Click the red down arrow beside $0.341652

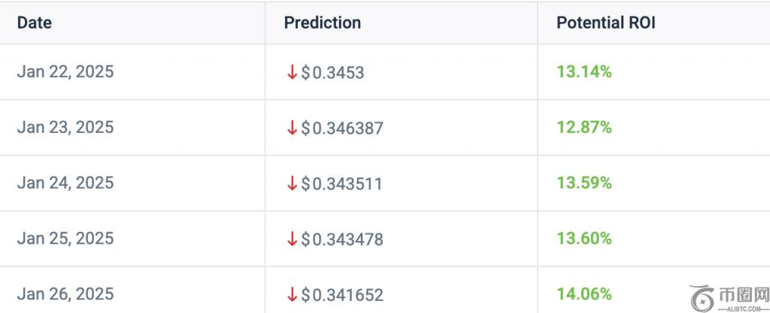tap(293, 294)
